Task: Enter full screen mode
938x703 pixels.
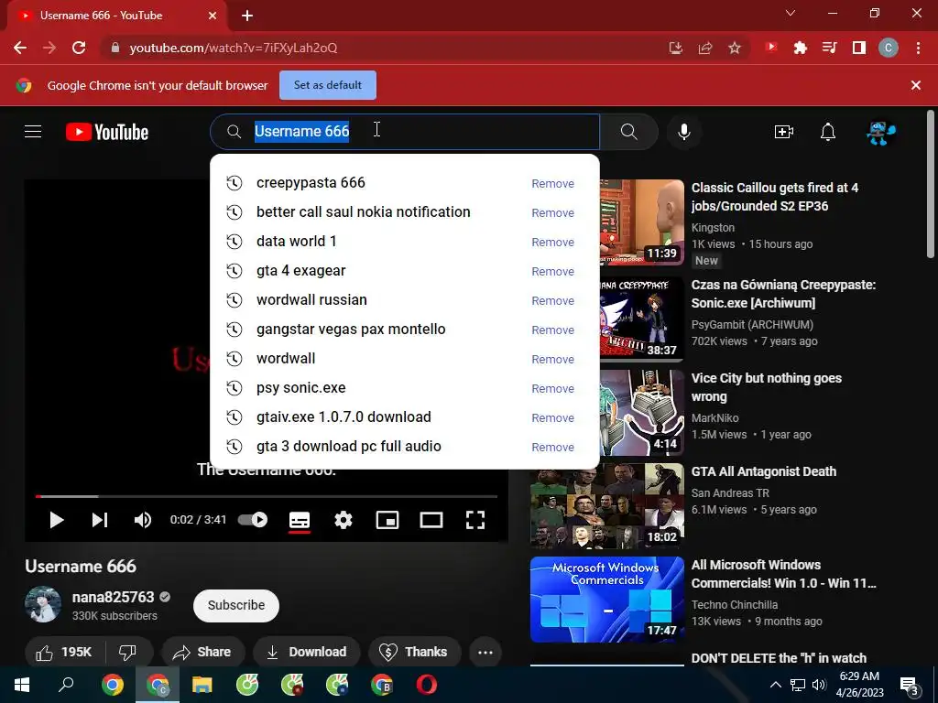Action: tap(475, 520)
